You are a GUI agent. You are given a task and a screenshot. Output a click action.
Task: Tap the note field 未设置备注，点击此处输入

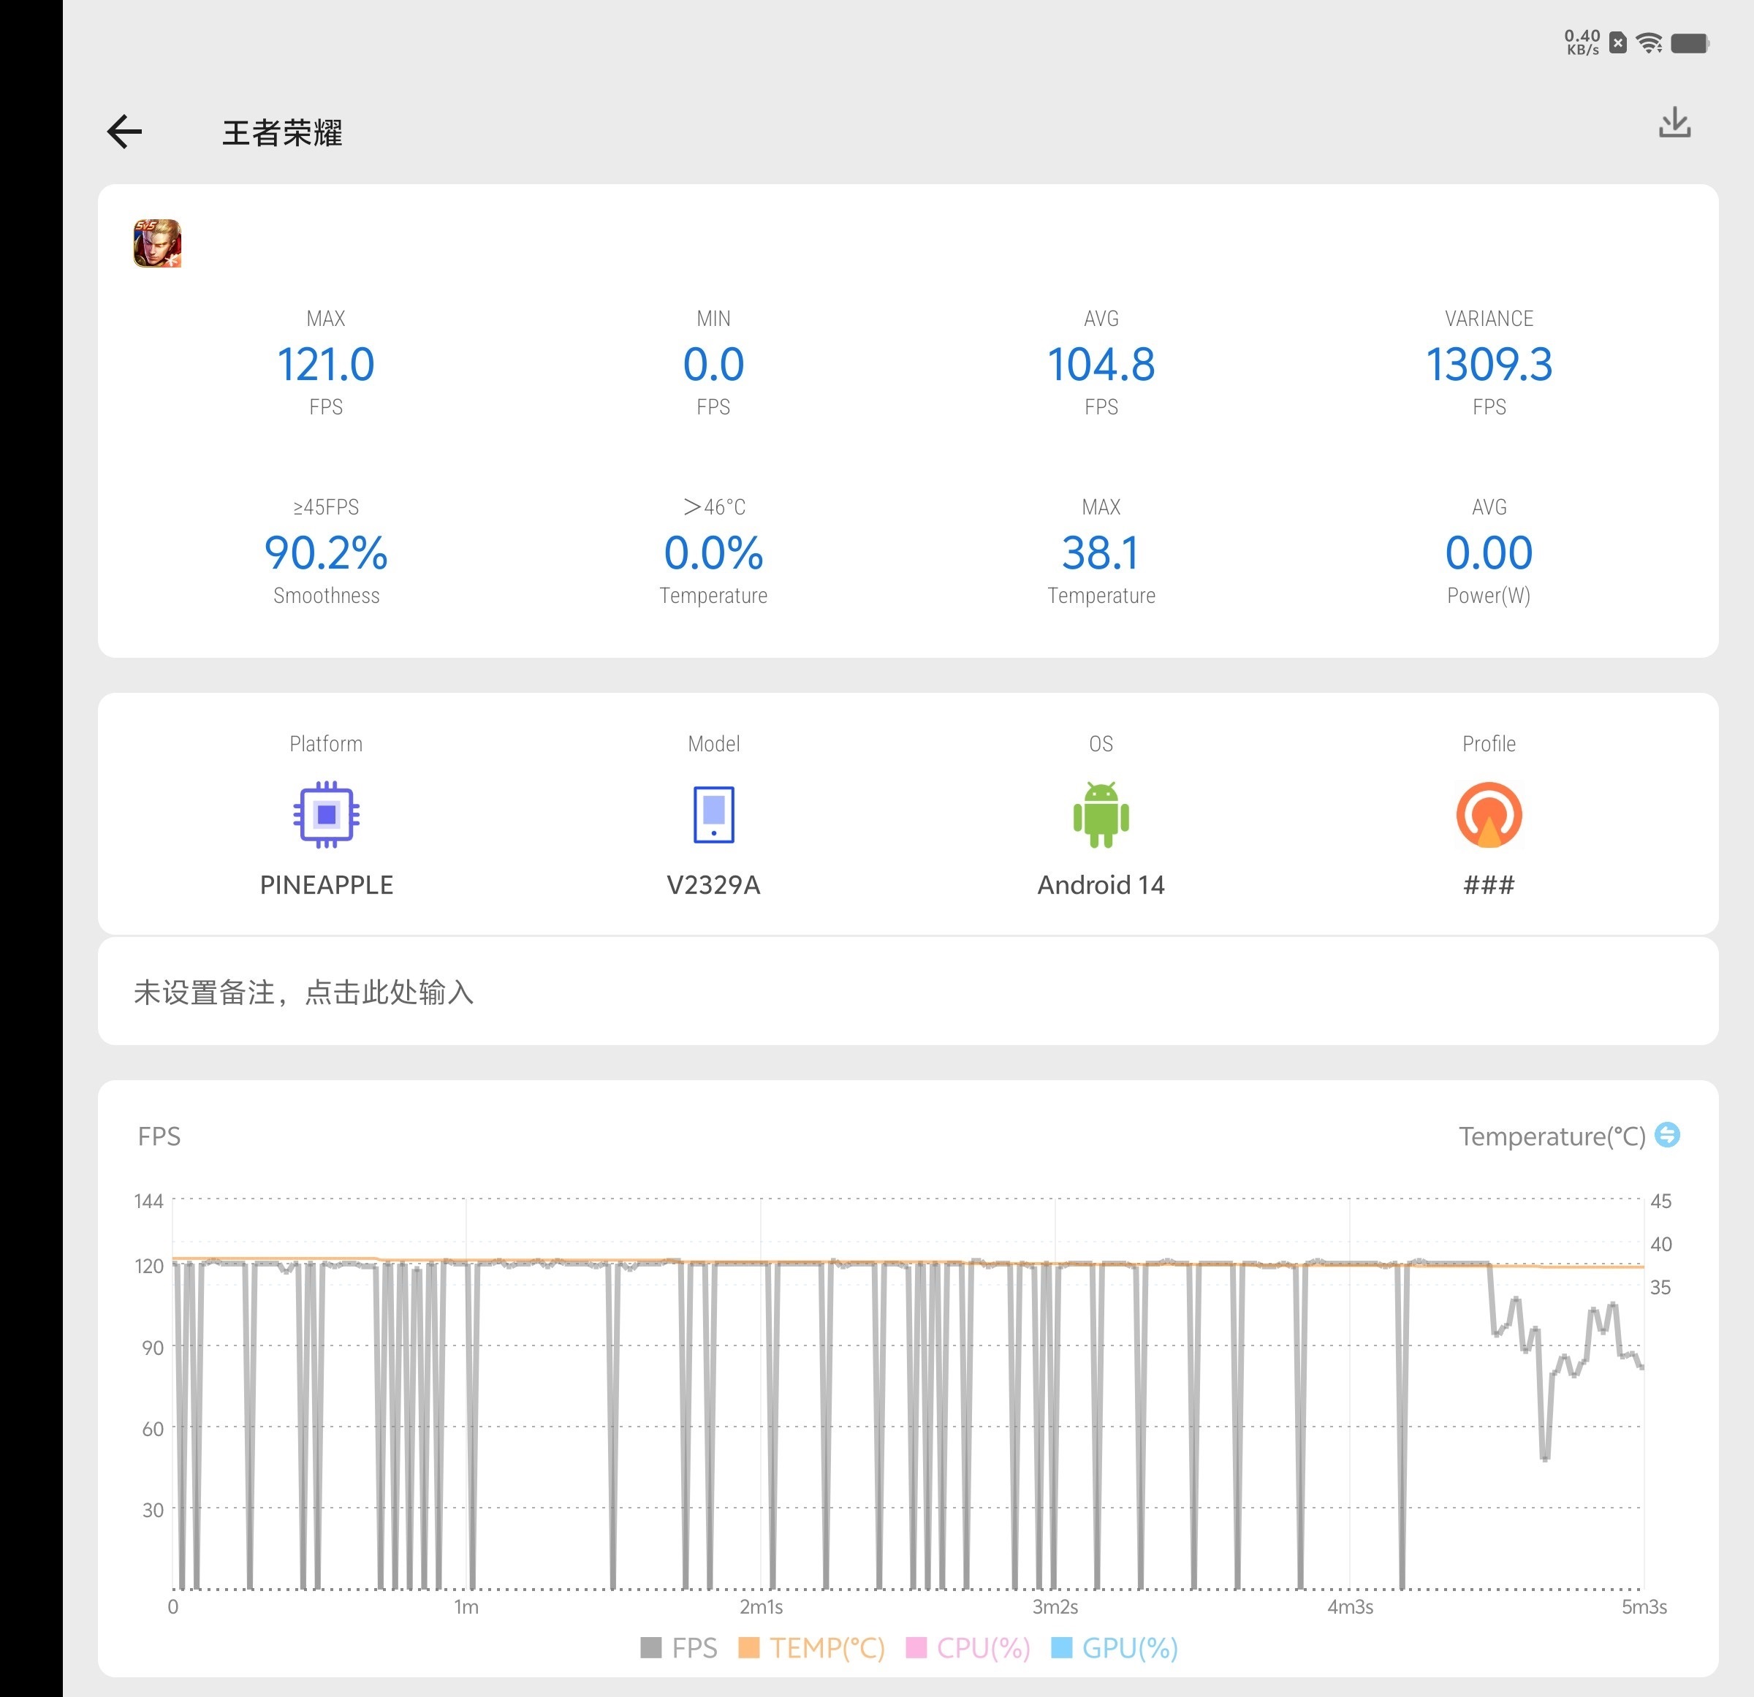(x=908, y=992)
